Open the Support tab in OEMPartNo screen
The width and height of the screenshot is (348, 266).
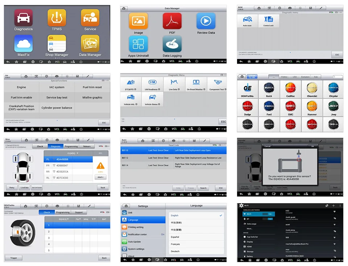point(79,212)
